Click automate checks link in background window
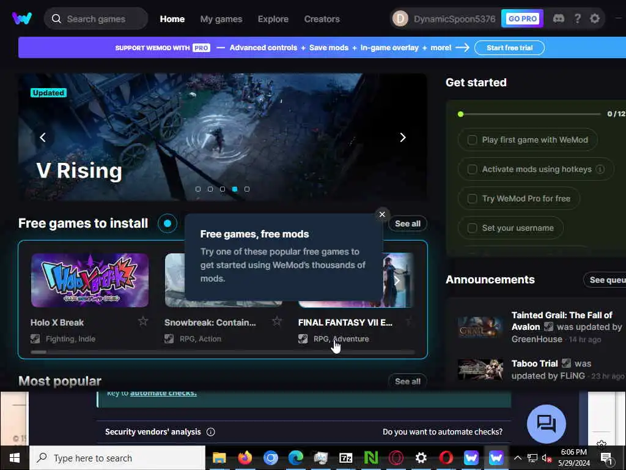 (x=163, y=394)
